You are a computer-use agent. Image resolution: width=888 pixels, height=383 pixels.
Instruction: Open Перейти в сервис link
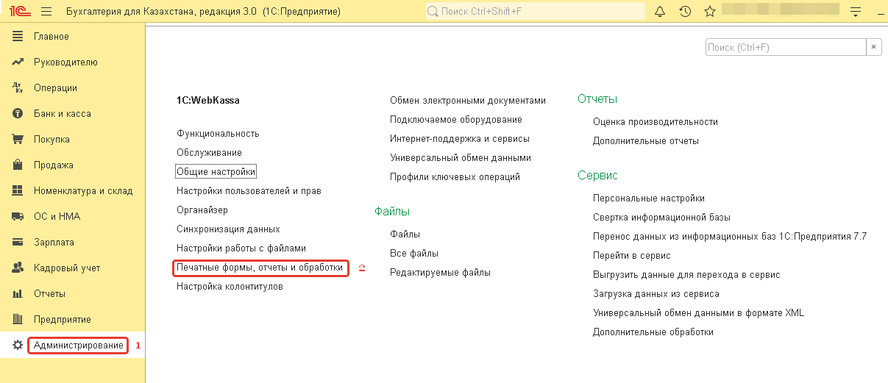tap(632, 255)
